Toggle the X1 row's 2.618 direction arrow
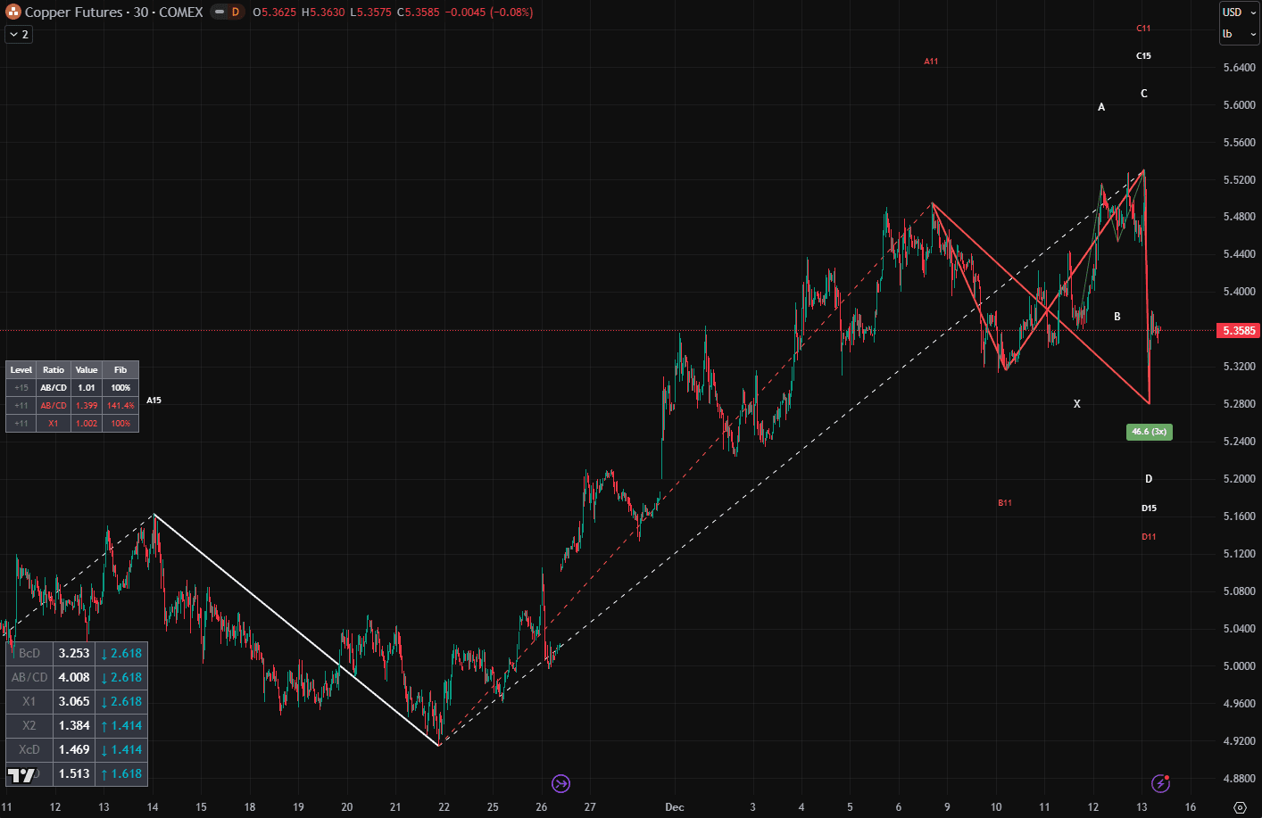Viewport: 1262px width, 818px height. click(106, 701)
